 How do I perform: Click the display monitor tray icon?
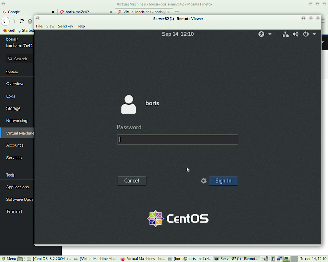[286, 259]
